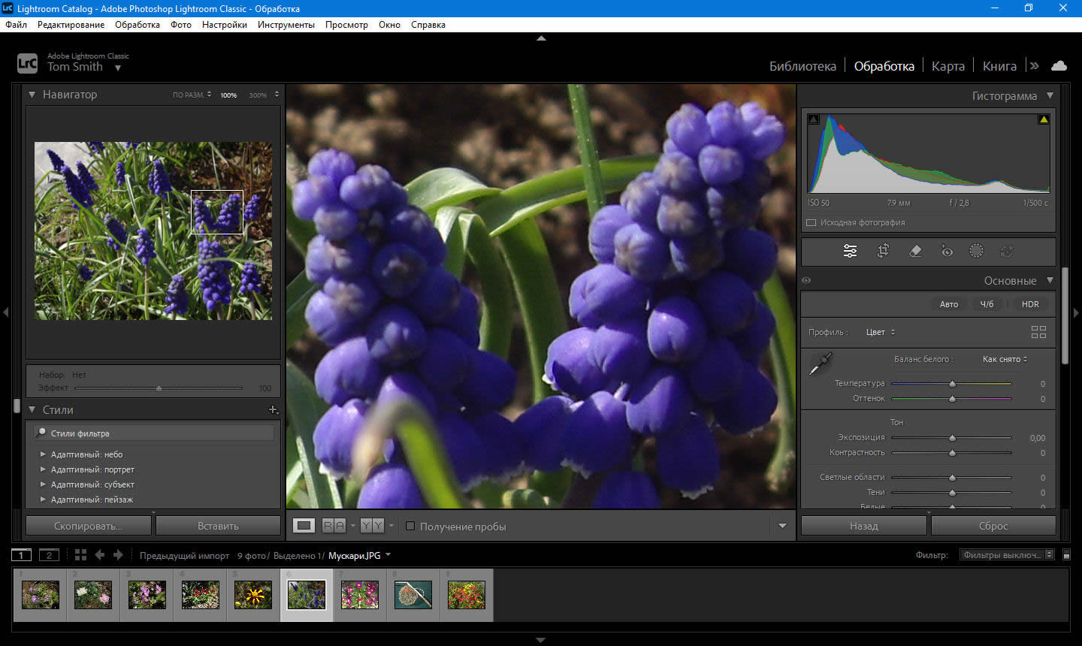Open the Masking tool
This screenshot has height=646, width=1082.
pos(976,252)
